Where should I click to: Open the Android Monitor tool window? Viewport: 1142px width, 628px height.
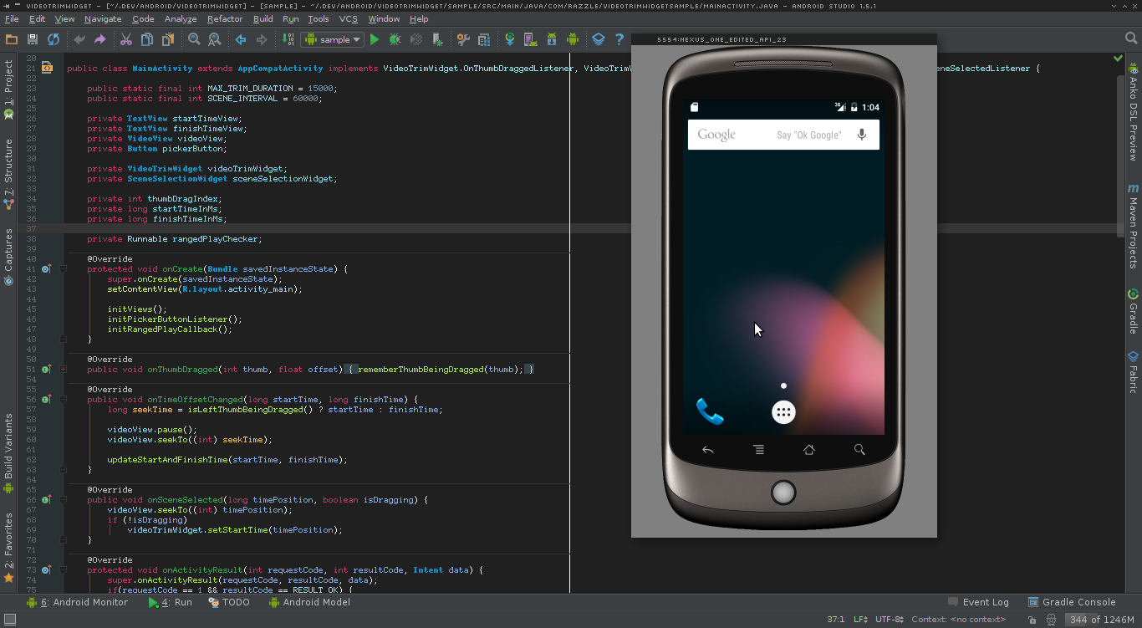pyautogui.click(x=77, y=602)
